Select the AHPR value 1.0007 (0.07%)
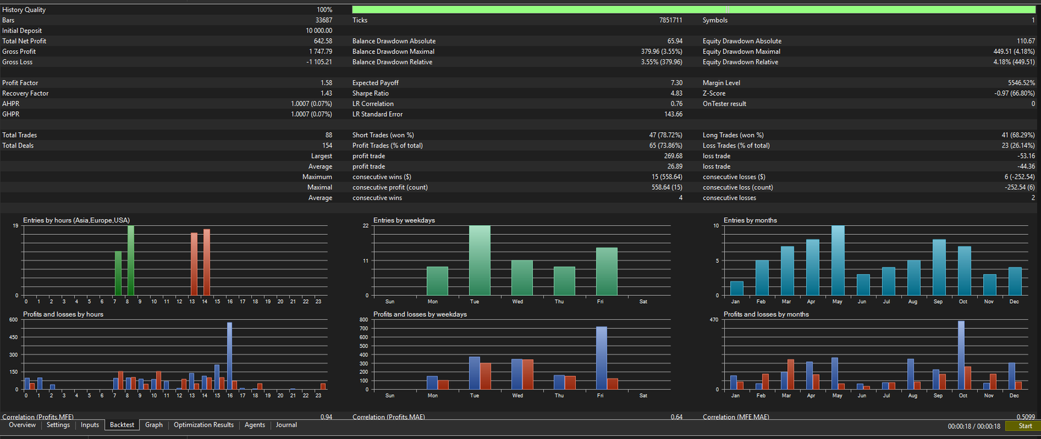 [x=312, y=103]
